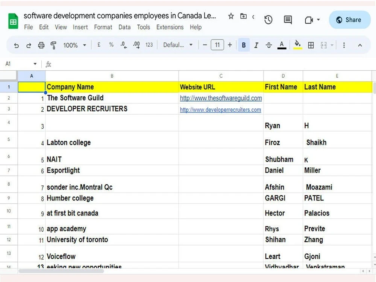Open developerrecruiters.com link
Screen dimensions: 376x282
[x=220, y=109]
